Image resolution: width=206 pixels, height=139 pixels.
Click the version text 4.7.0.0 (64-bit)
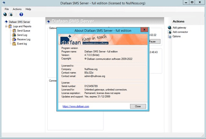(x=92, y=55)
